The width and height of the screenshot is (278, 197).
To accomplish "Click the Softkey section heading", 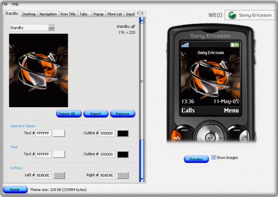I will tap(17, 168).
